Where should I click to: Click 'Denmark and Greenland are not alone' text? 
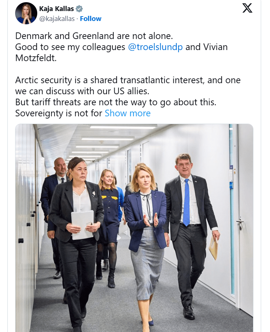[94, 36]
